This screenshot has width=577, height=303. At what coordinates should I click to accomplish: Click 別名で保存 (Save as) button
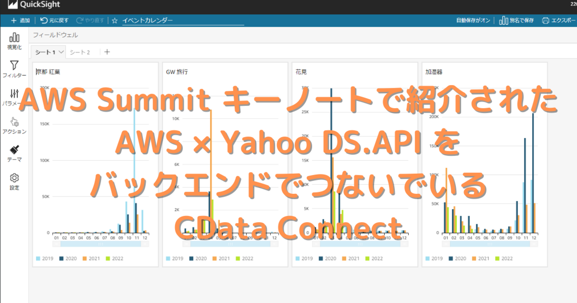pos(517,20)
